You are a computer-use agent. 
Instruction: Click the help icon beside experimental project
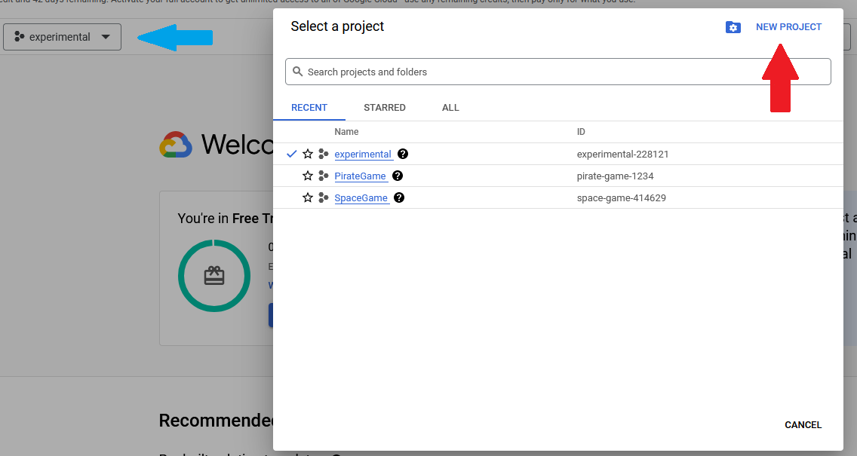click(402, 154)
